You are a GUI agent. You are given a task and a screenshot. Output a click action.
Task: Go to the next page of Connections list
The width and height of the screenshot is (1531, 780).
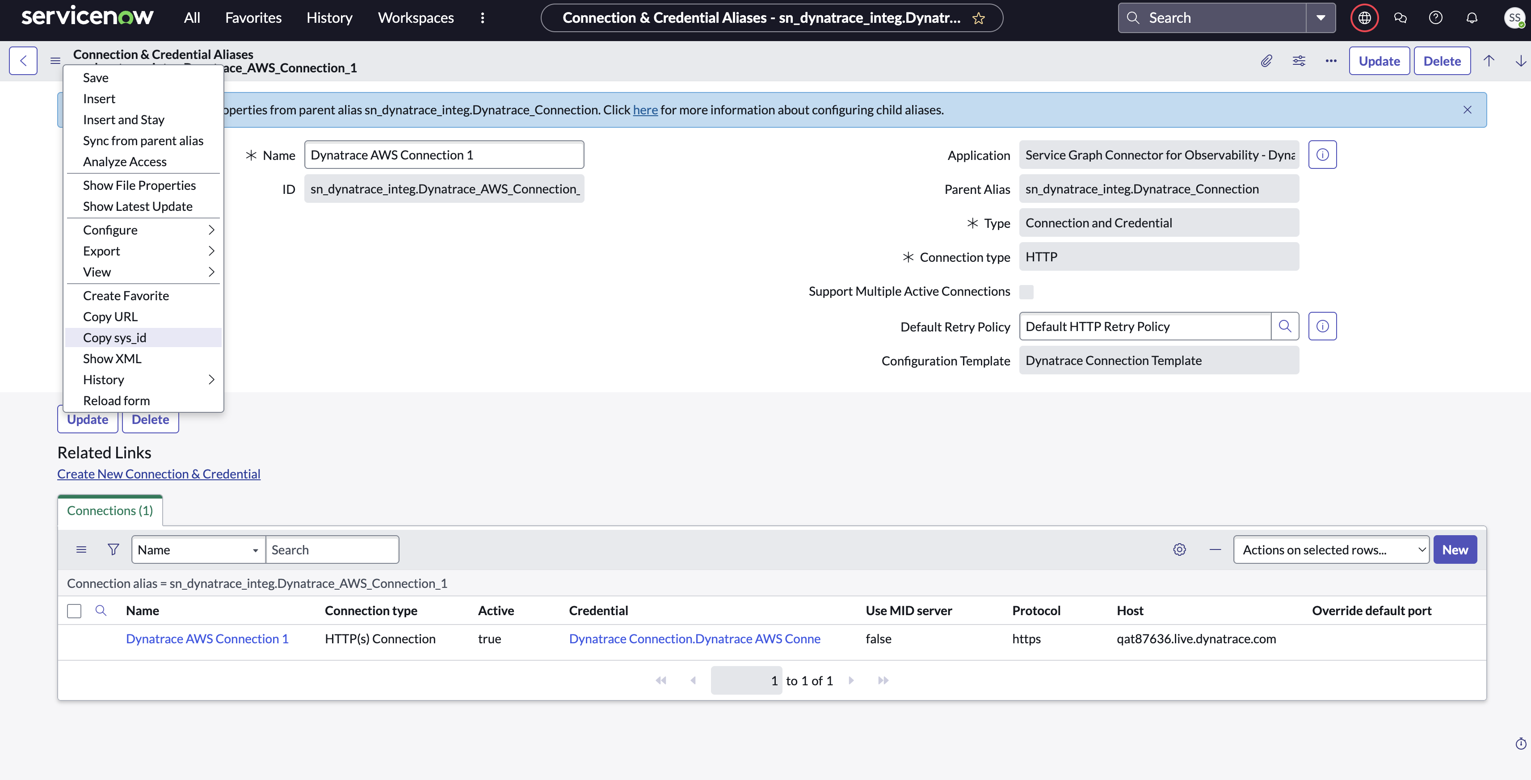tap(851, 681)
